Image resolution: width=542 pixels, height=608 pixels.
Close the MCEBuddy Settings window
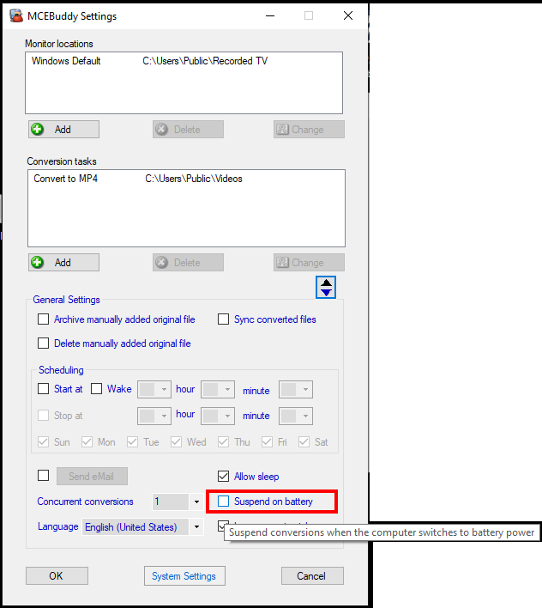point(347,15)
